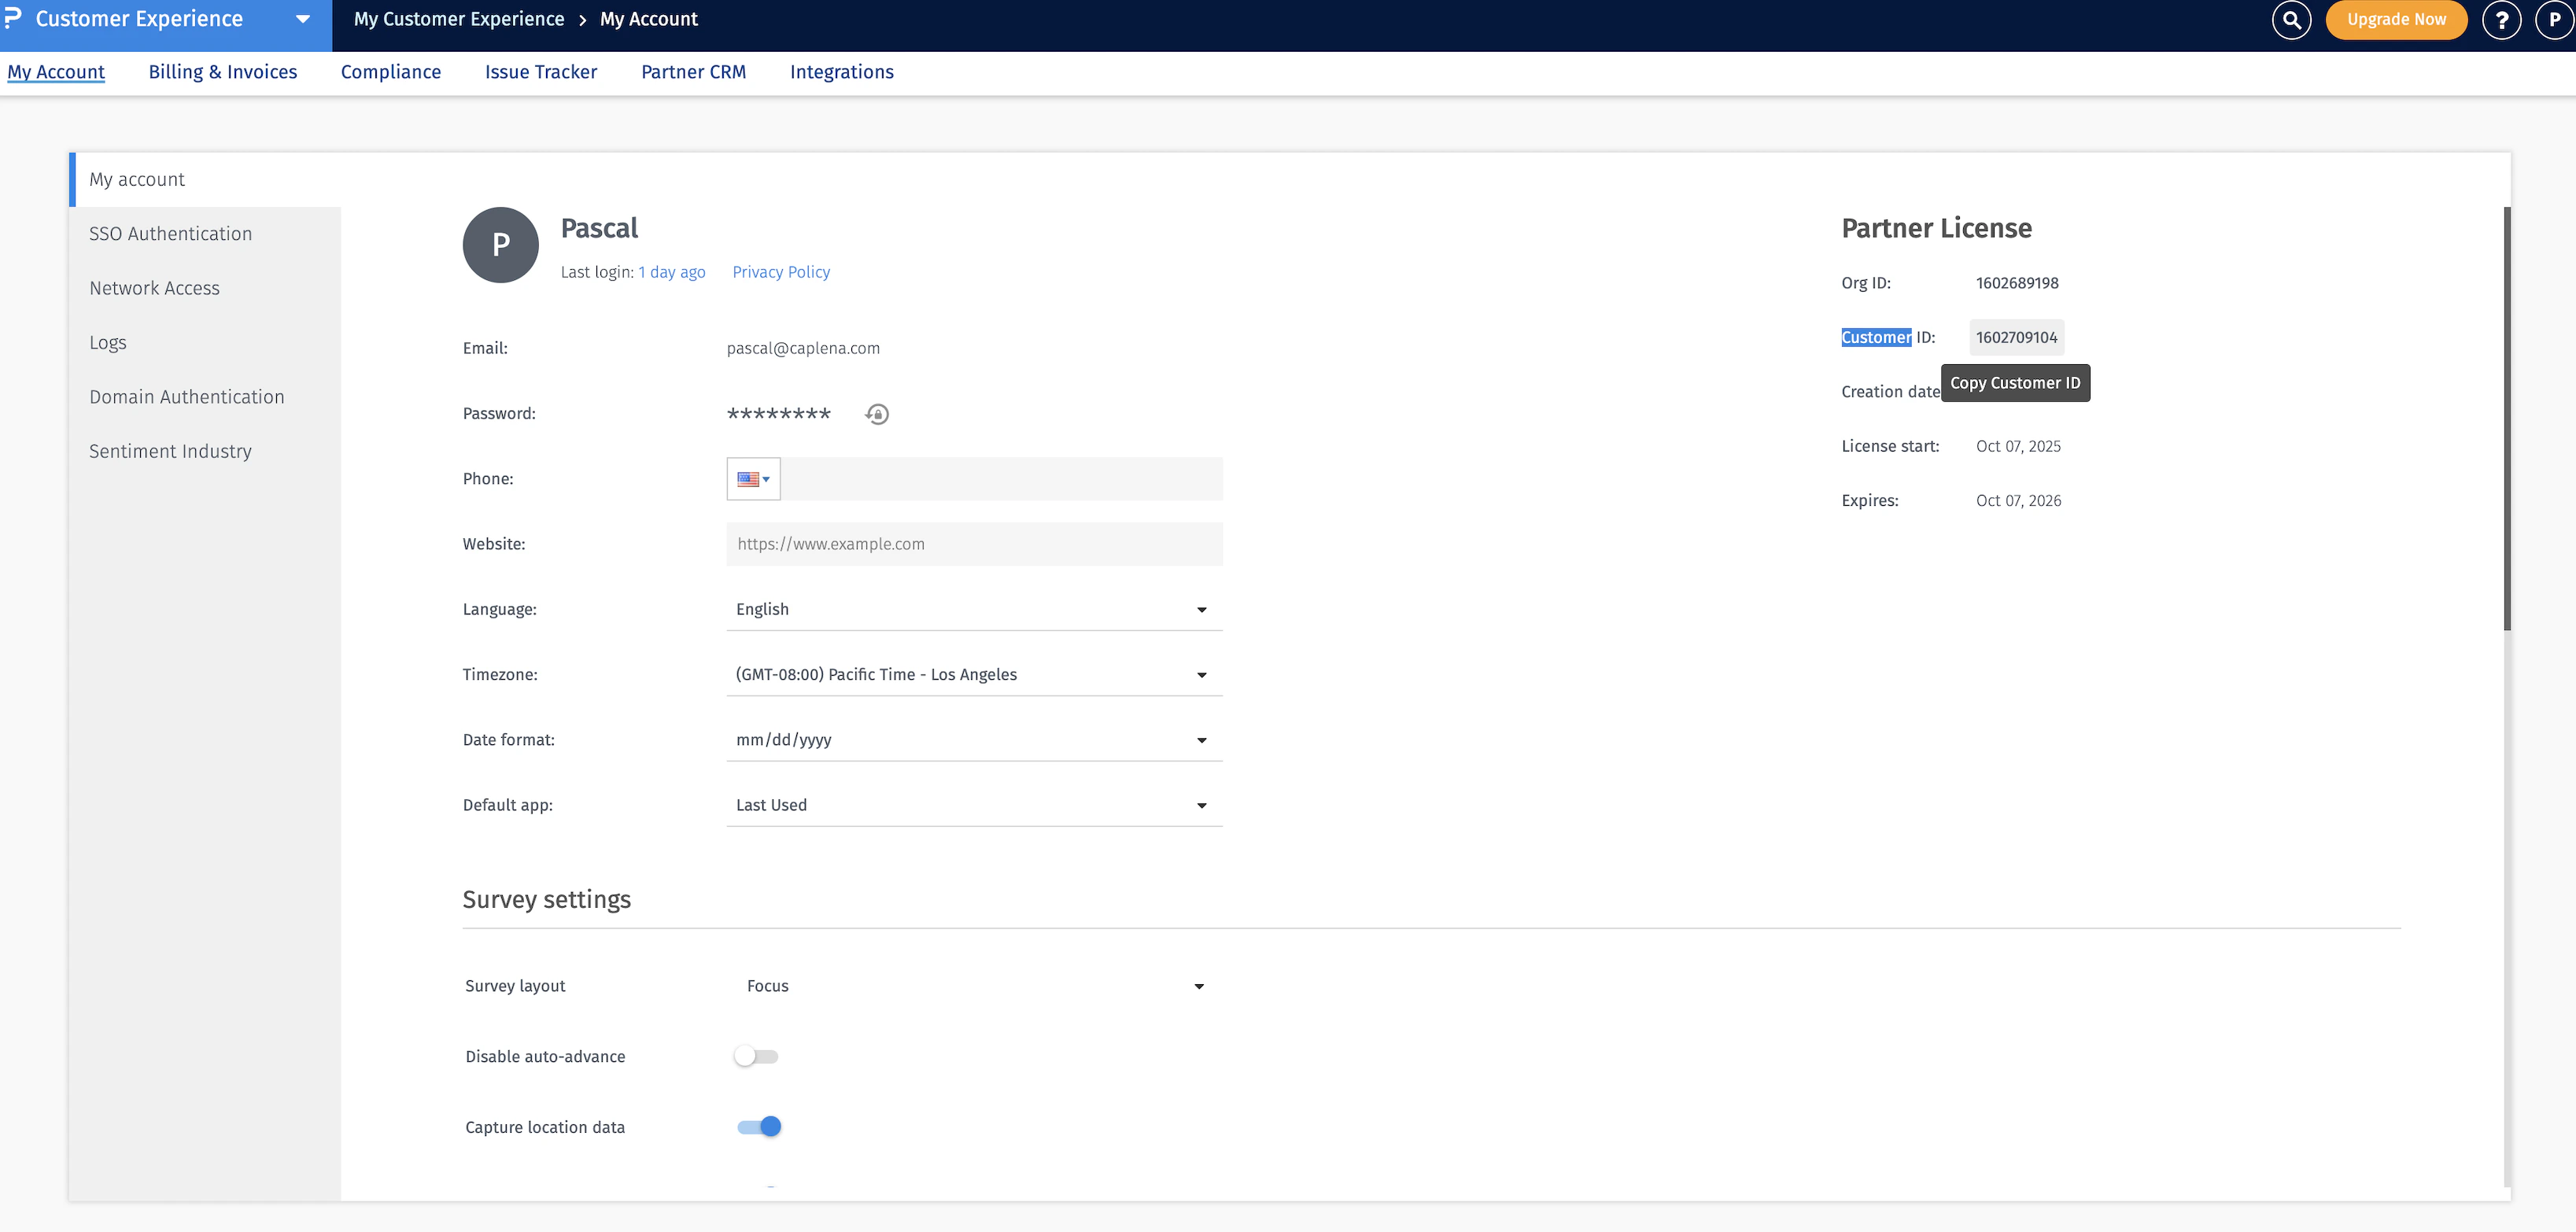2576x1232 pixels.
Task: Click the License start date Oct 07, 2025
Action: pyautogui.click(x=2018, y=447)
